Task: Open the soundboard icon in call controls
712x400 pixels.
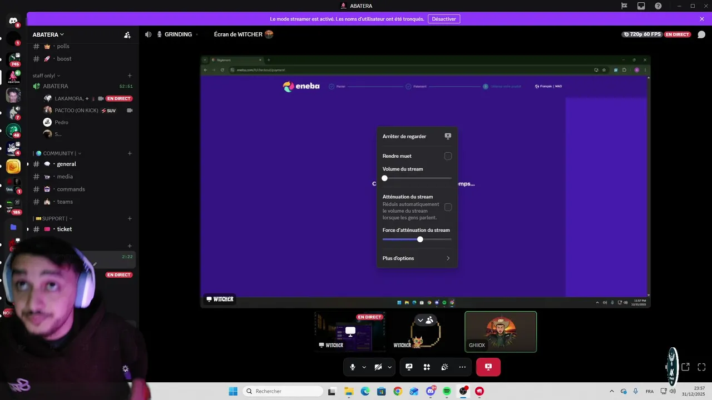Action: click(x=444, y=367)
